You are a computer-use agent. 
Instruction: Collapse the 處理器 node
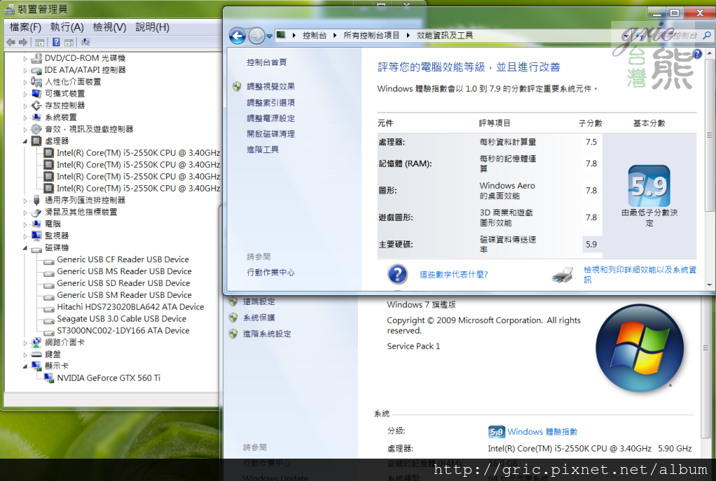point(26,141)
